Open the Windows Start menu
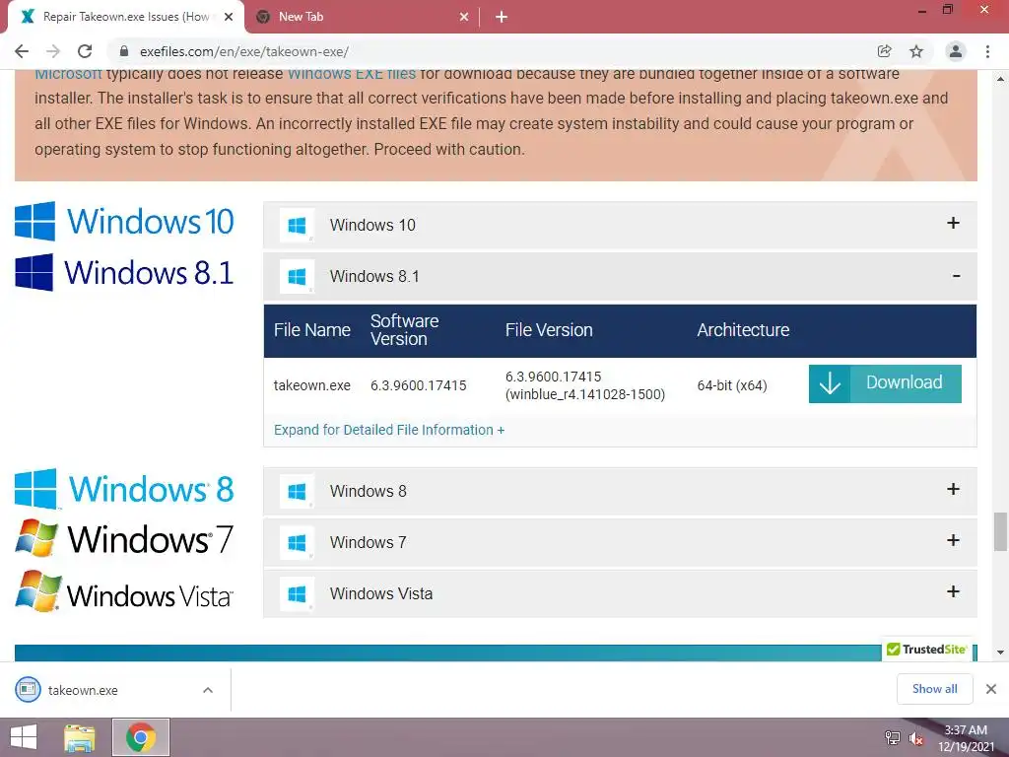This screenshot has height=757, width=1009. coord(24,737)
